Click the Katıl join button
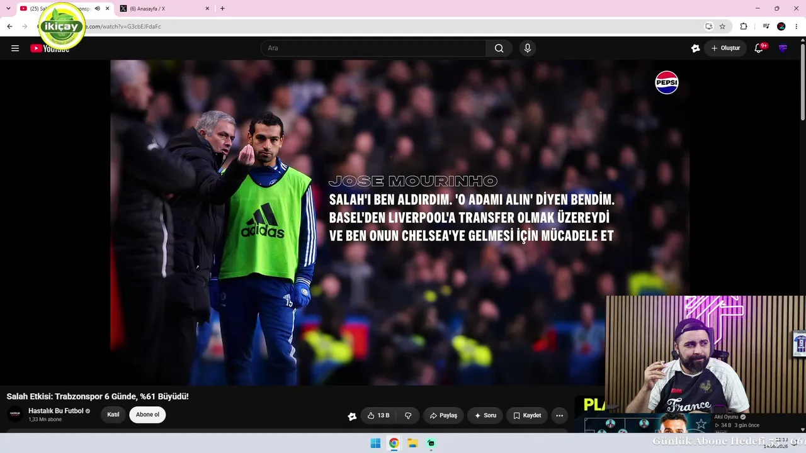The height and width of the screenshot is (453, 806). coord(113,415)
